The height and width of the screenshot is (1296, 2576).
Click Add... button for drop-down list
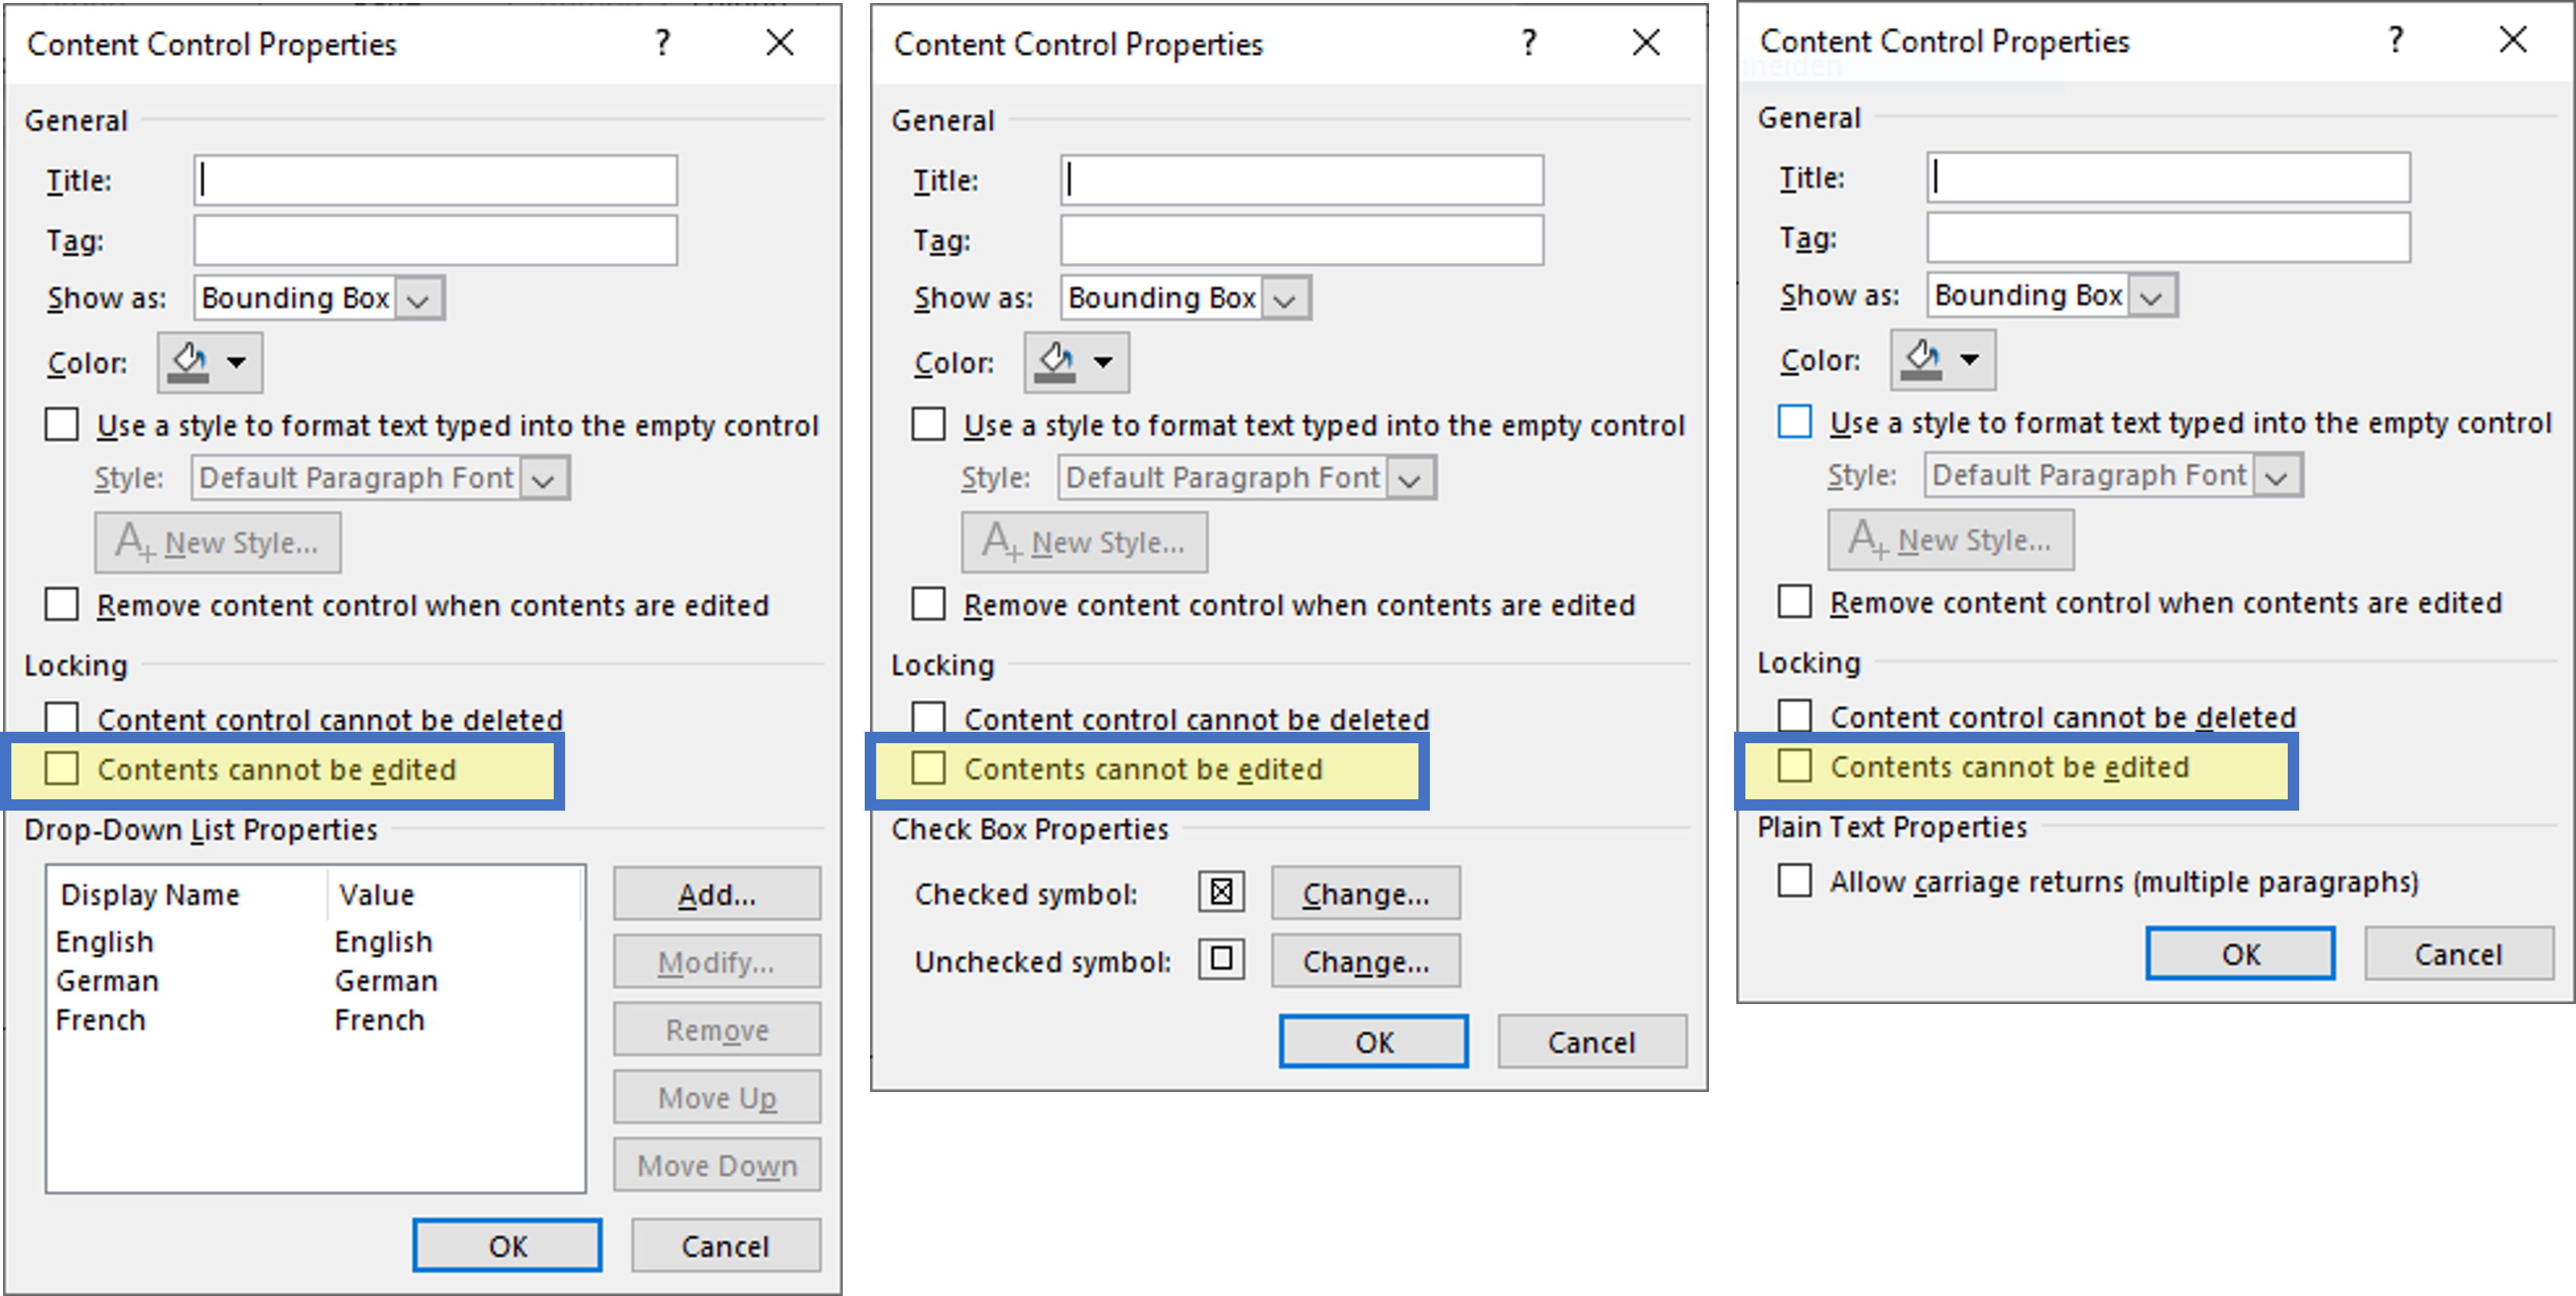(x=717, y=893)
